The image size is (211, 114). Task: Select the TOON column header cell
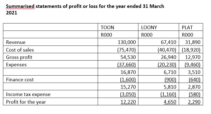118,27
